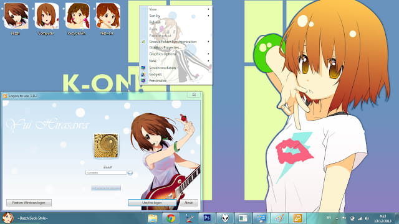The image size is (399, 224).
Task: Choose Paste shortcut in context menu
Action: [x=160, y=35]
